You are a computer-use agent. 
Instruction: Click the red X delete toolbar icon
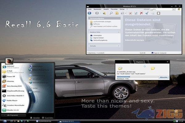[141, 13]
